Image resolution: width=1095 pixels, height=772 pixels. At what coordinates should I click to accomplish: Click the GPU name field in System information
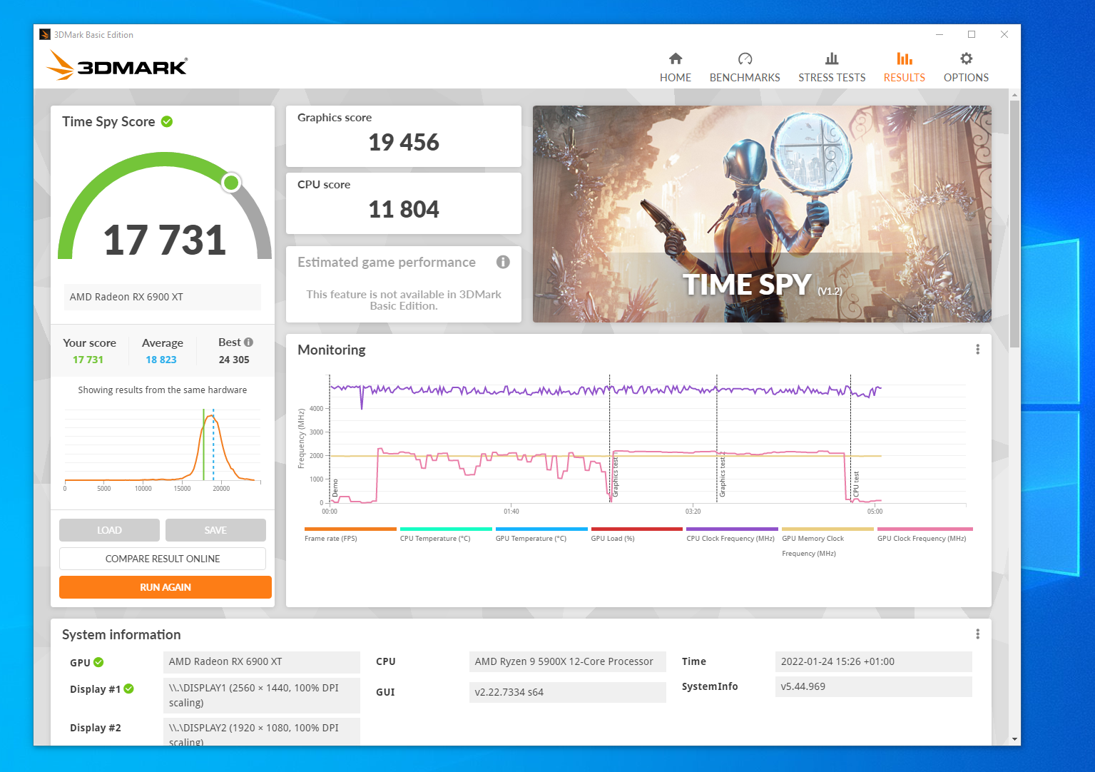click(x=262, y=661)
